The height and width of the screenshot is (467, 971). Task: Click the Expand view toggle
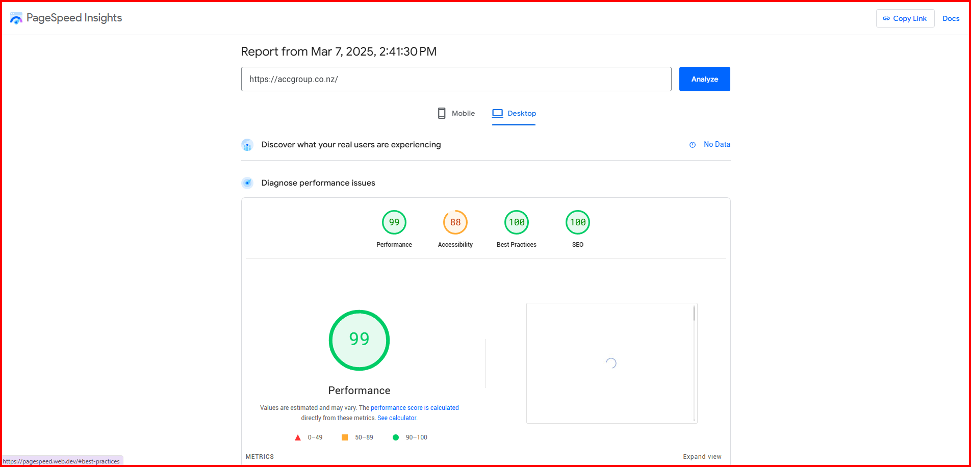coord(702,457)
